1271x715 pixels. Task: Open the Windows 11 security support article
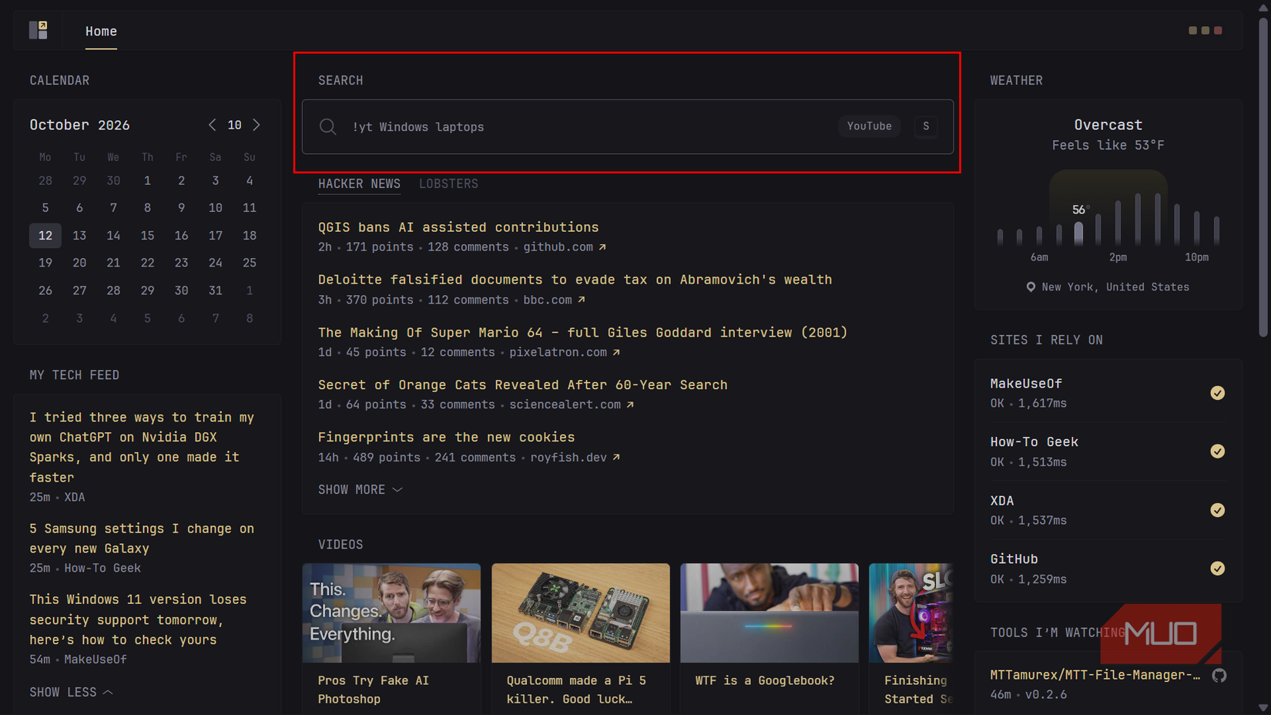pos(138,619)
